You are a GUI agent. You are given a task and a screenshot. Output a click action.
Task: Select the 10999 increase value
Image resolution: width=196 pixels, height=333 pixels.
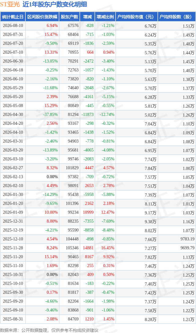[x=88, y=212]
